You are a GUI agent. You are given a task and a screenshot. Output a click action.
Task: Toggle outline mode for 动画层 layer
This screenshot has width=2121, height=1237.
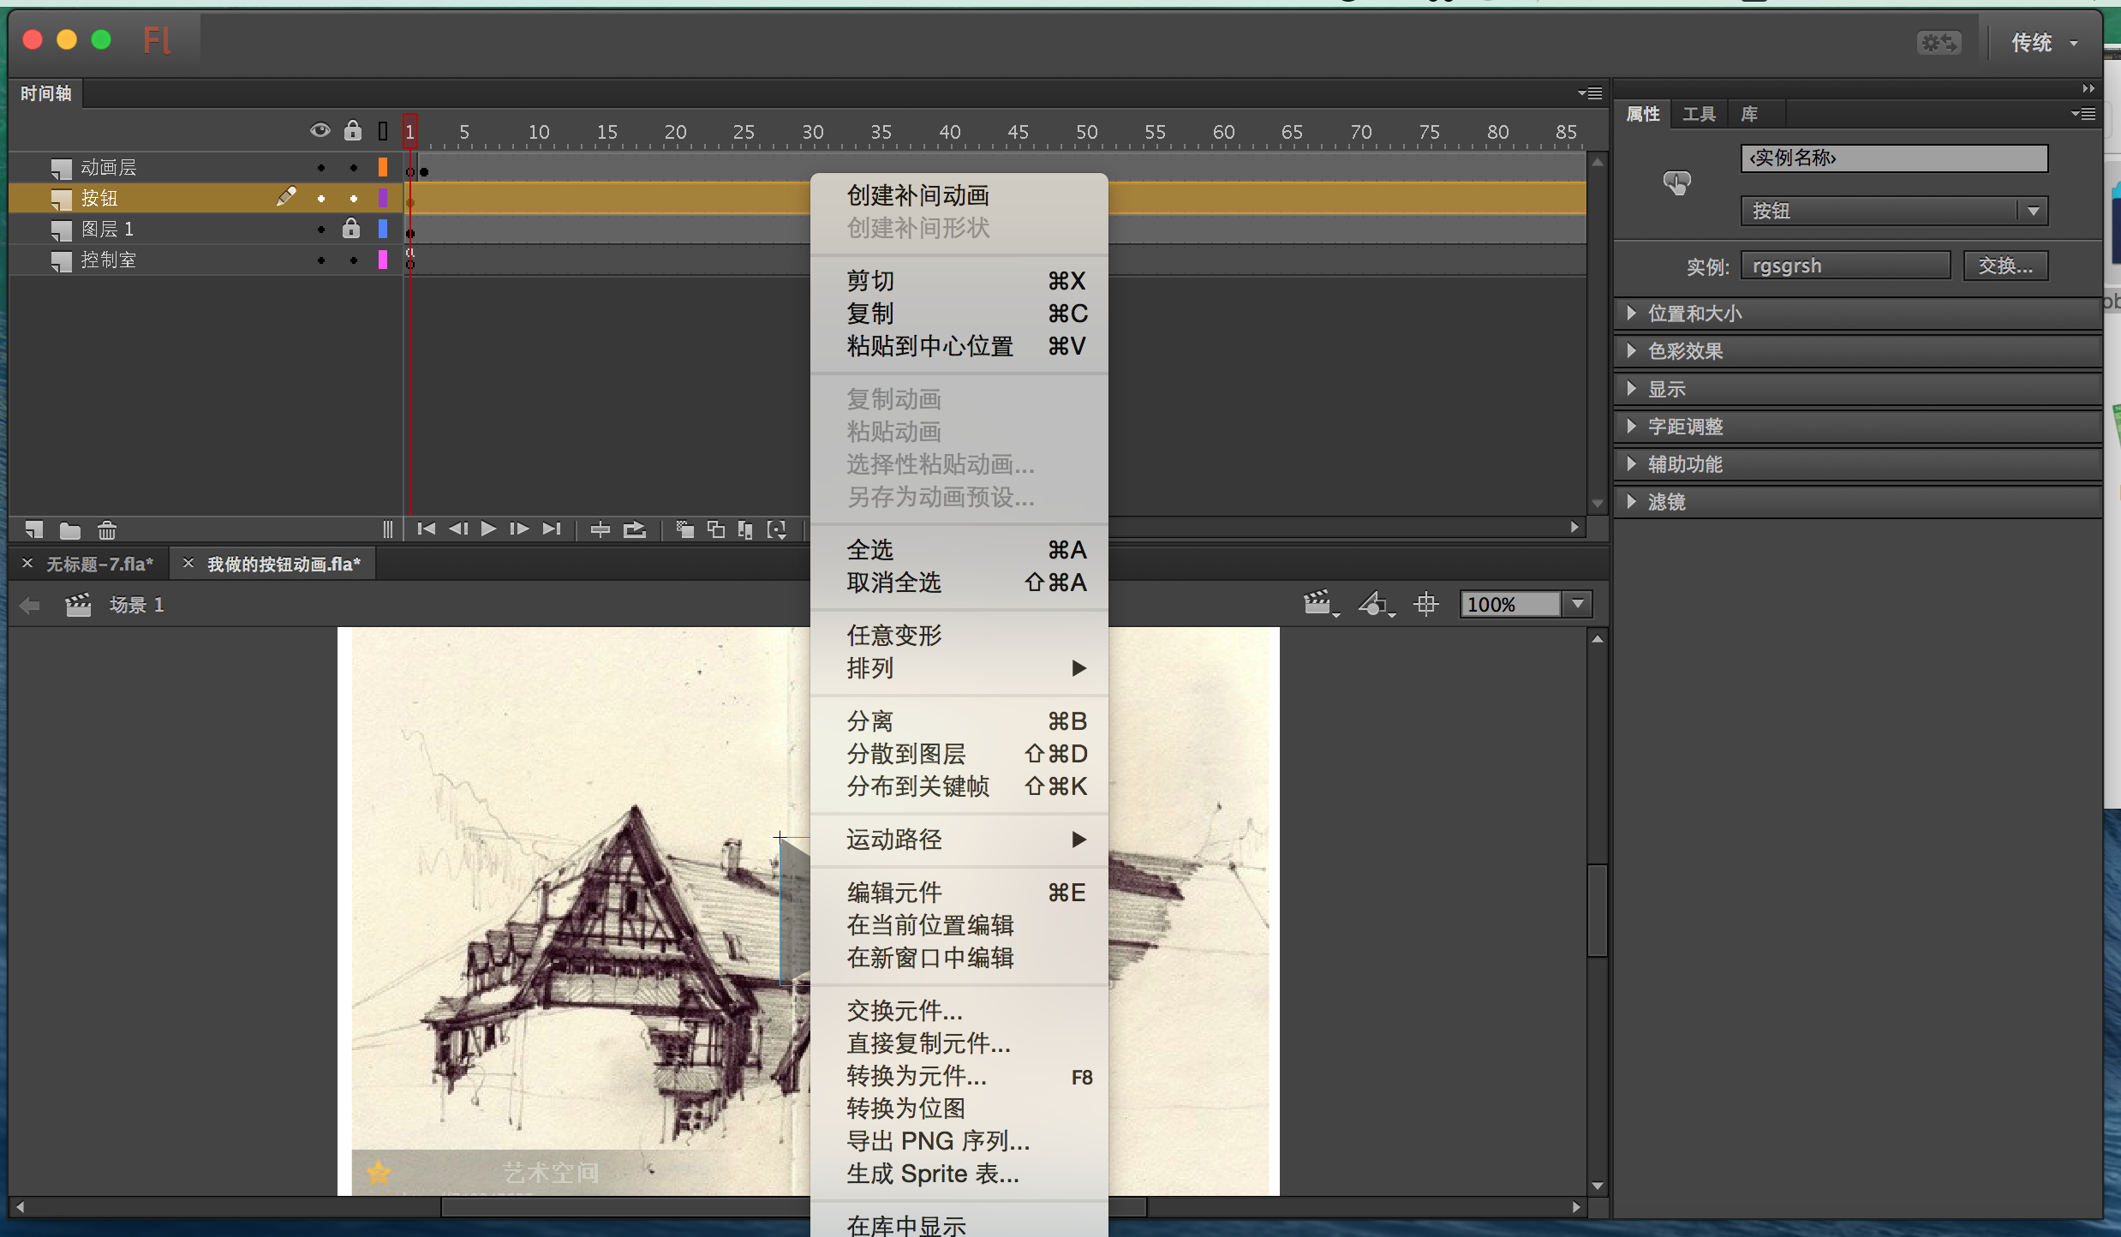click(x=382, y=167)
